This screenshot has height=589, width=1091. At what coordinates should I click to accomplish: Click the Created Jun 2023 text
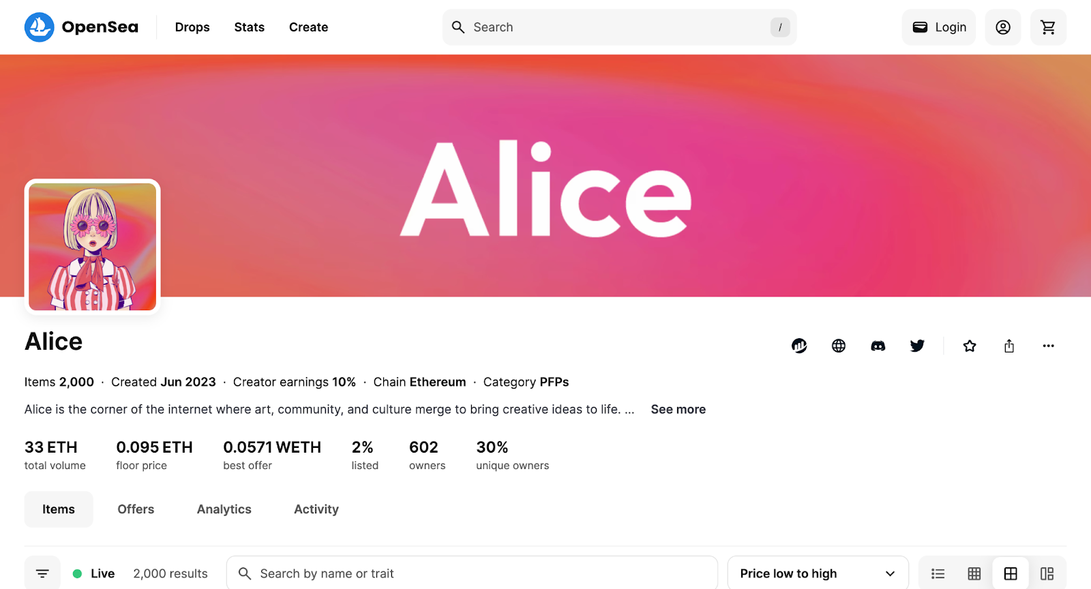coord(164,382)
